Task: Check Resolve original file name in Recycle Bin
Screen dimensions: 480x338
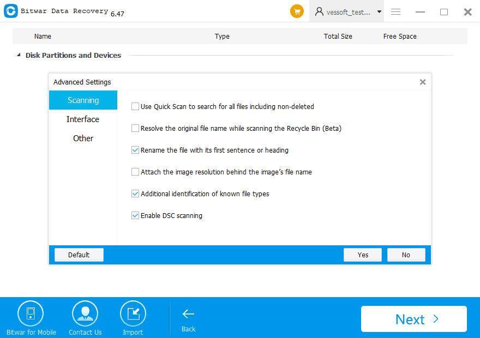Action: (x=135, y=128)
